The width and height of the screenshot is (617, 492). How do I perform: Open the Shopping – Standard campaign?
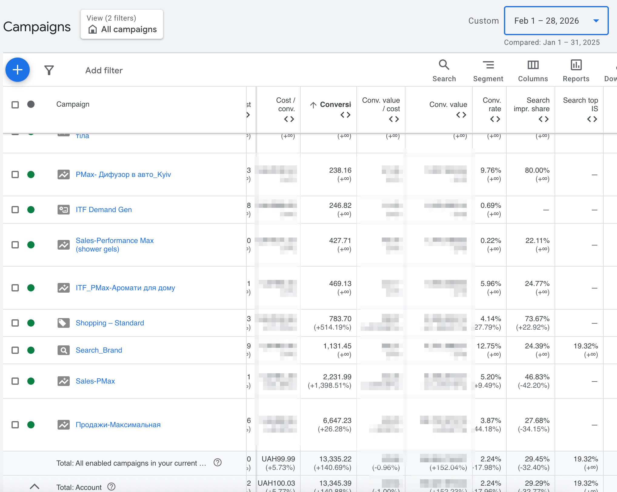[x=110, y=323]
